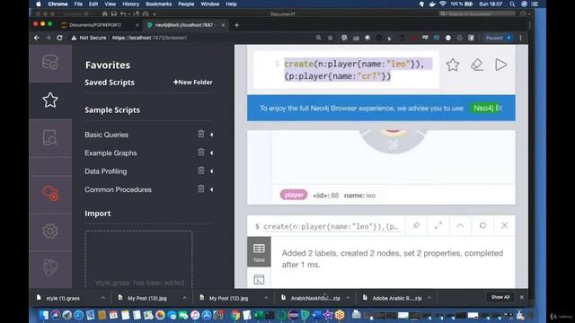Open Common Procedures sample scripts
The width and height of the screenshot is (575, 323).
click(x=118, y=189)
